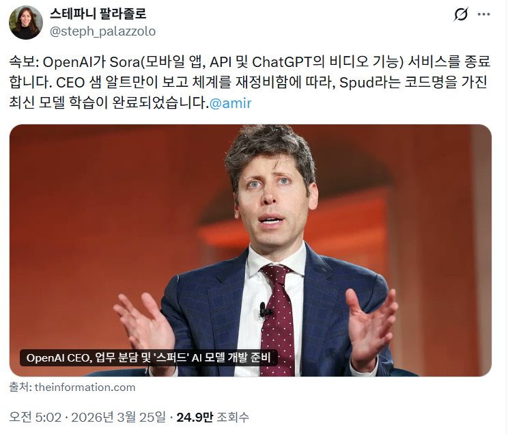This screenshot has height=434, width=510.
Task: Open the Grok explain icon
Action: 461,14
